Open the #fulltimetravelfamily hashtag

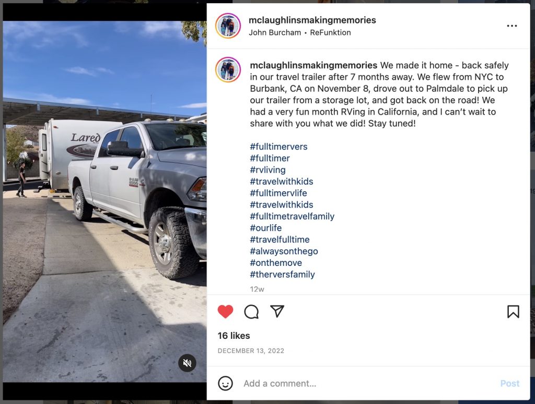[x=292, y=216]
